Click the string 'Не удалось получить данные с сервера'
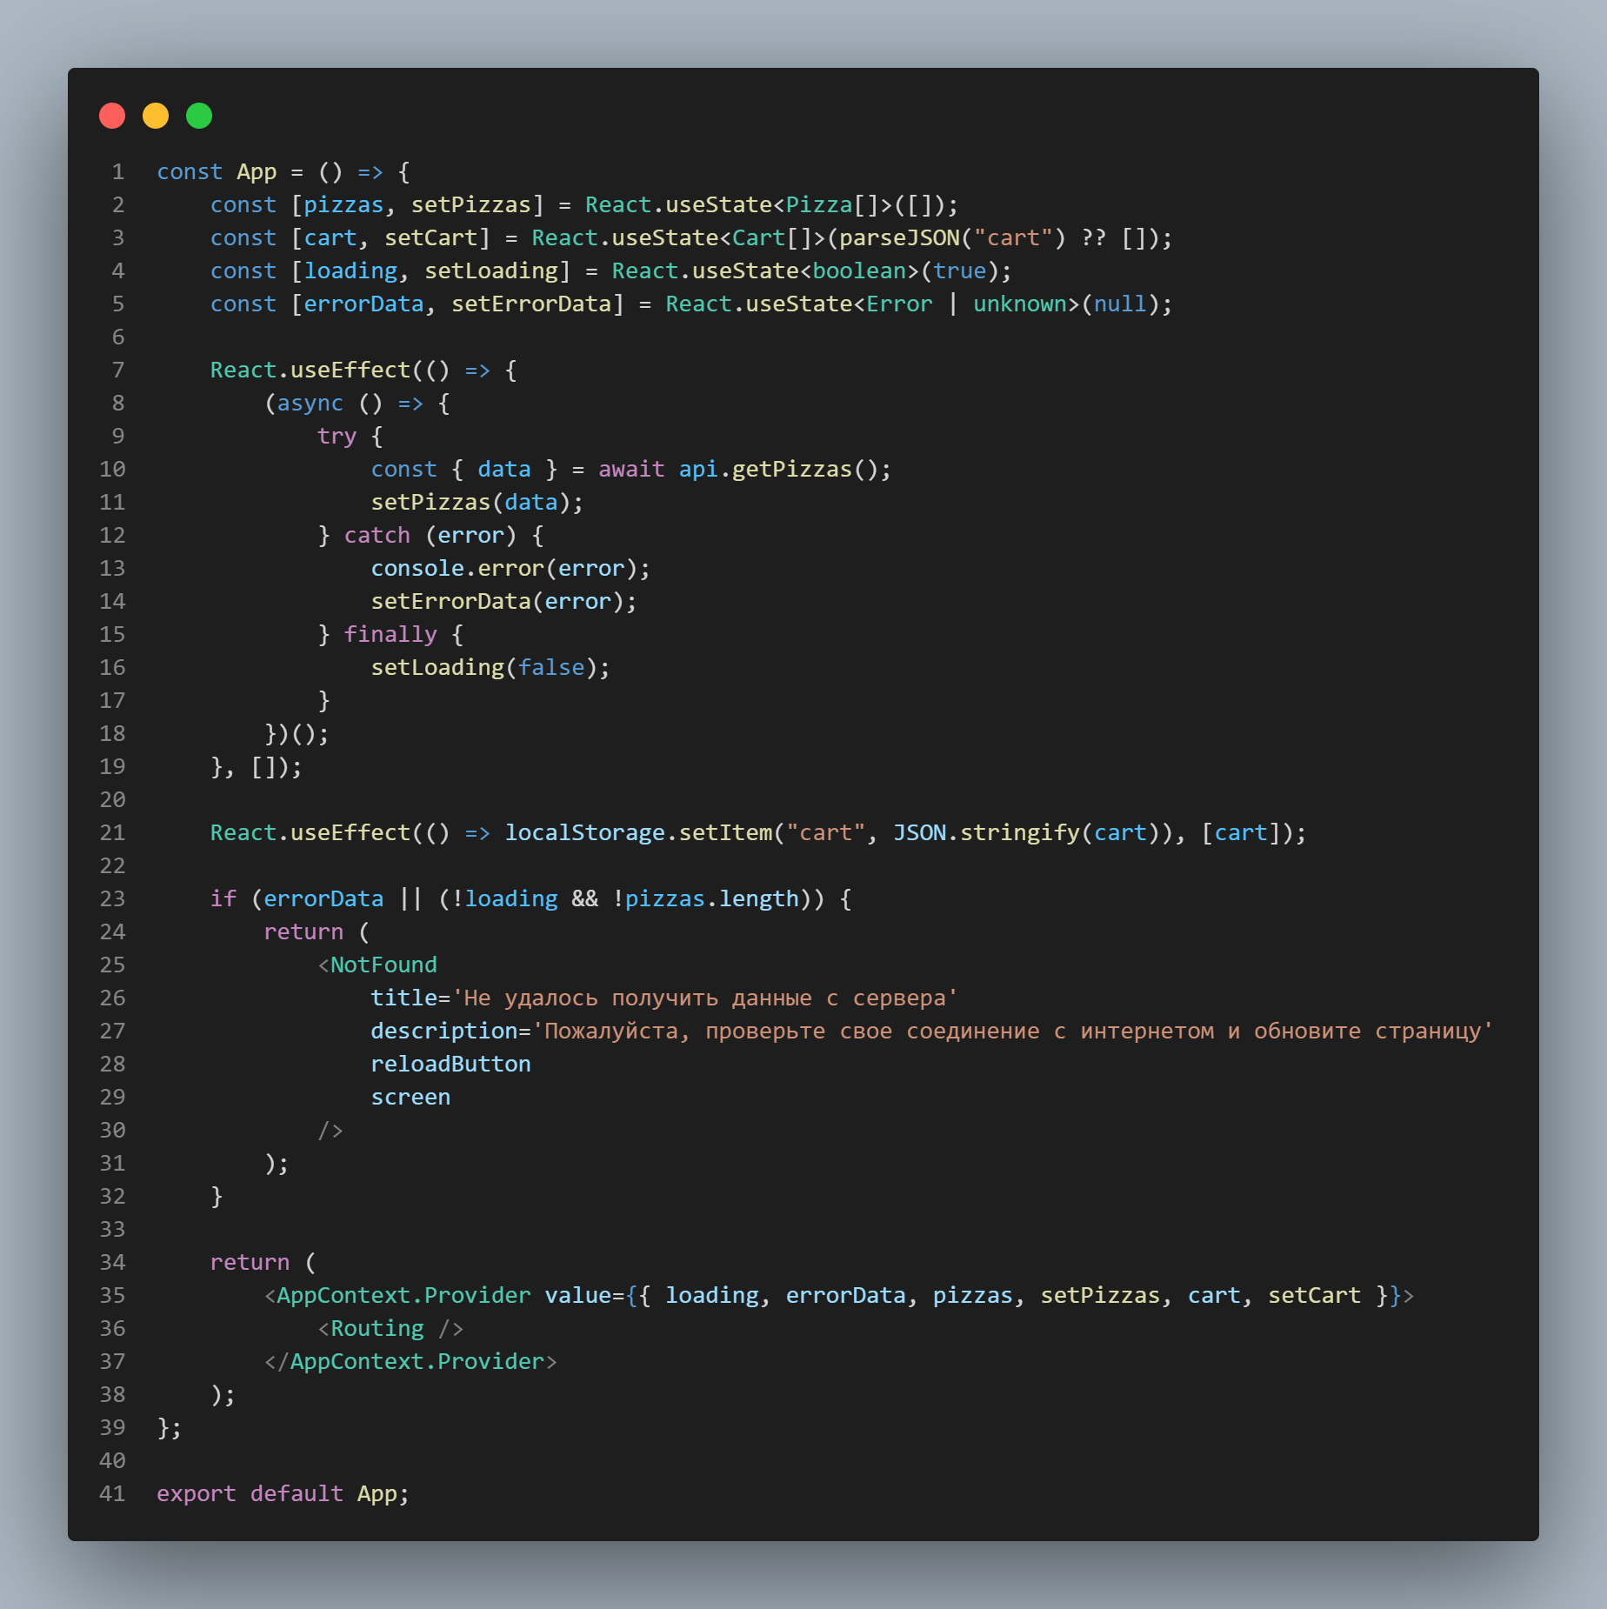 point(705,998)
